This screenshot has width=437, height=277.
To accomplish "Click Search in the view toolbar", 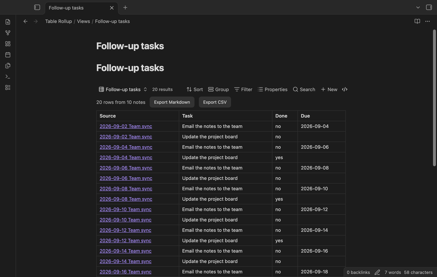I will point(304,89).
